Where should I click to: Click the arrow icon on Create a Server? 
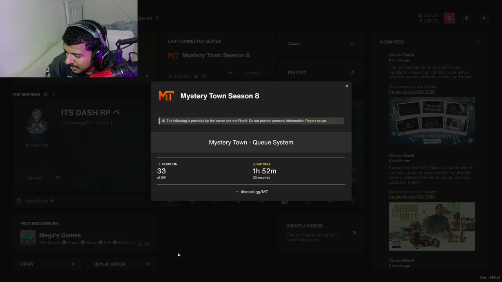[x=354, y=233]
